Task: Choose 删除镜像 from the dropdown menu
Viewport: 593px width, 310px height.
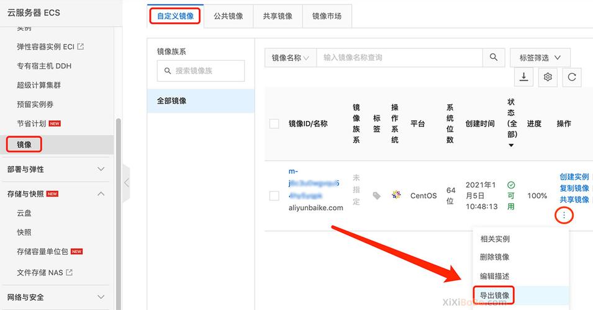Action: (495, 257)
